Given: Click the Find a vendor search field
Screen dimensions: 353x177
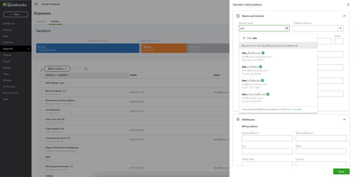Looking at the screenshot, I should [81, 69].
